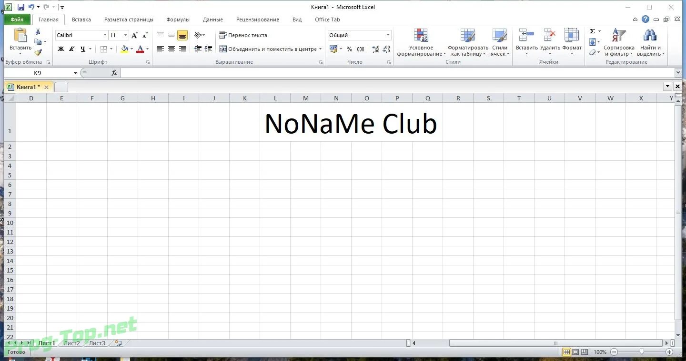The image size is (686, 361).
Task: Click the Вставить cells button in Ячейки
Action: (x=526, y=42)
